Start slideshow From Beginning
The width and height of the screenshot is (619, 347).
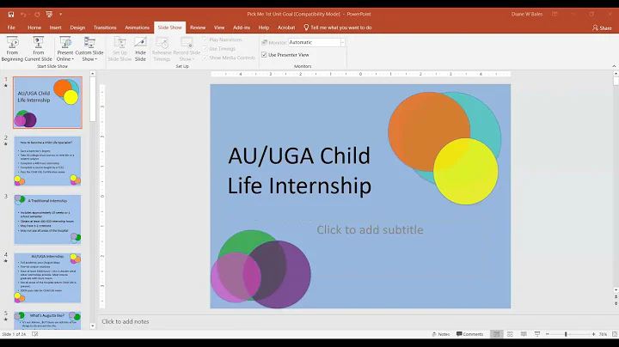coord(12,49)
